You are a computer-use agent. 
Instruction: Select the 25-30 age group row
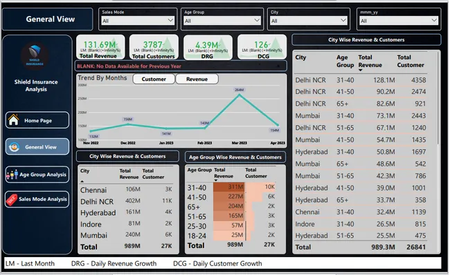click(x=231, y=226)
